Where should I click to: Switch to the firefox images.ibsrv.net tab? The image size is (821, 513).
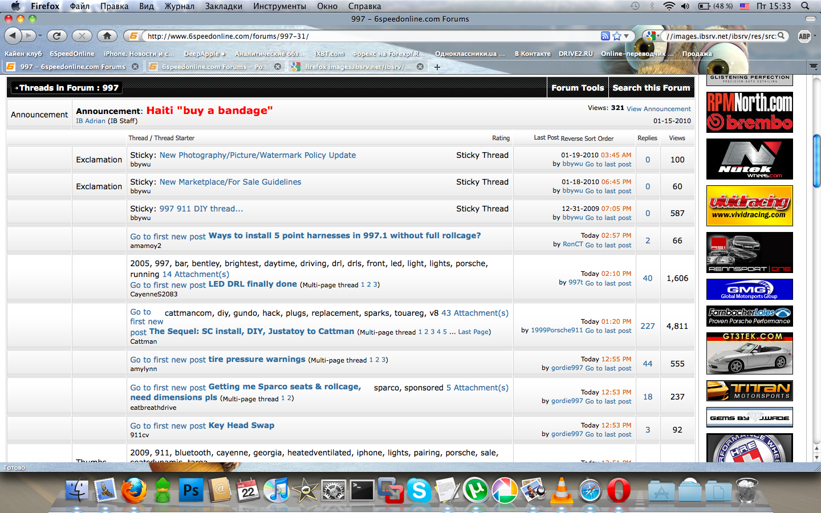(353, 67)
